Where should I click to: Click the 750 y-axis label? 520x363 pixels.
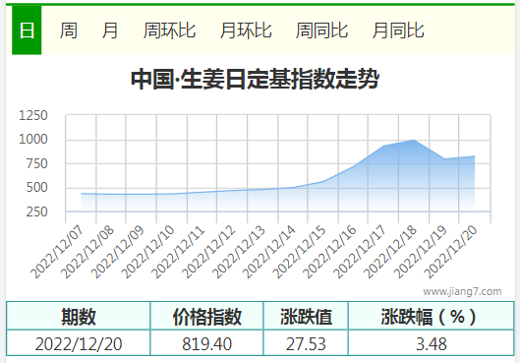[36, 163]
